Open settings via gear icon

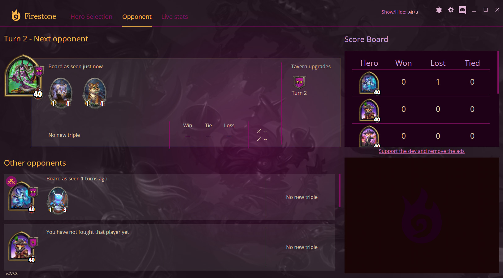point(451,10)
